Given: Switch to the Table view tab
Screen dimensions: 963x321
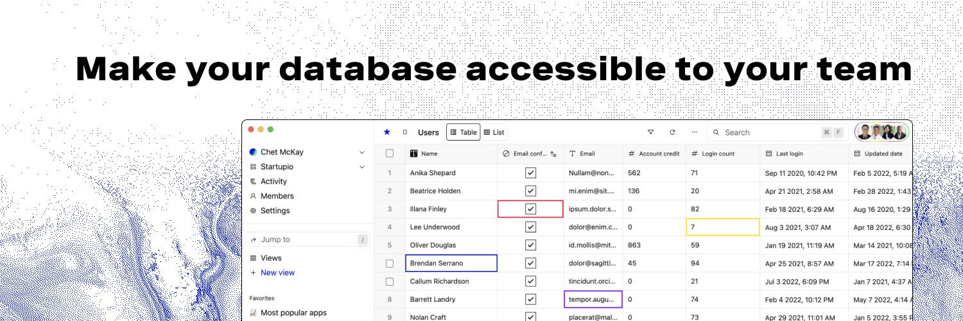Looking at the screenshot, I should click(463, 132).
